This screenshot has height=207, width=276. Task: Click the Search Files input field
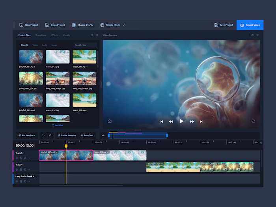[x=85, y=45]
